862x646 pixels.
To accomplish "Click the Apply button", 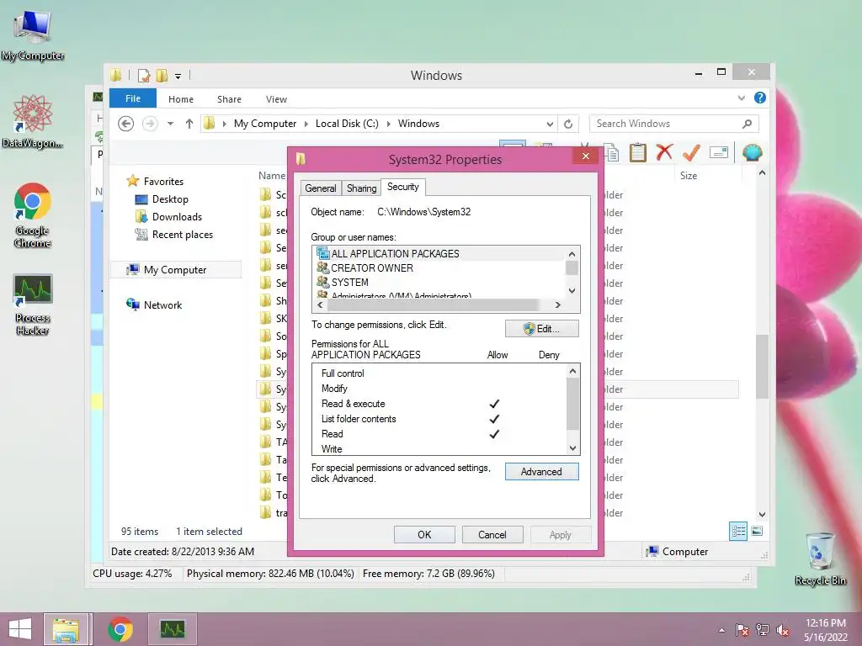I will click(x=560, y=534).
